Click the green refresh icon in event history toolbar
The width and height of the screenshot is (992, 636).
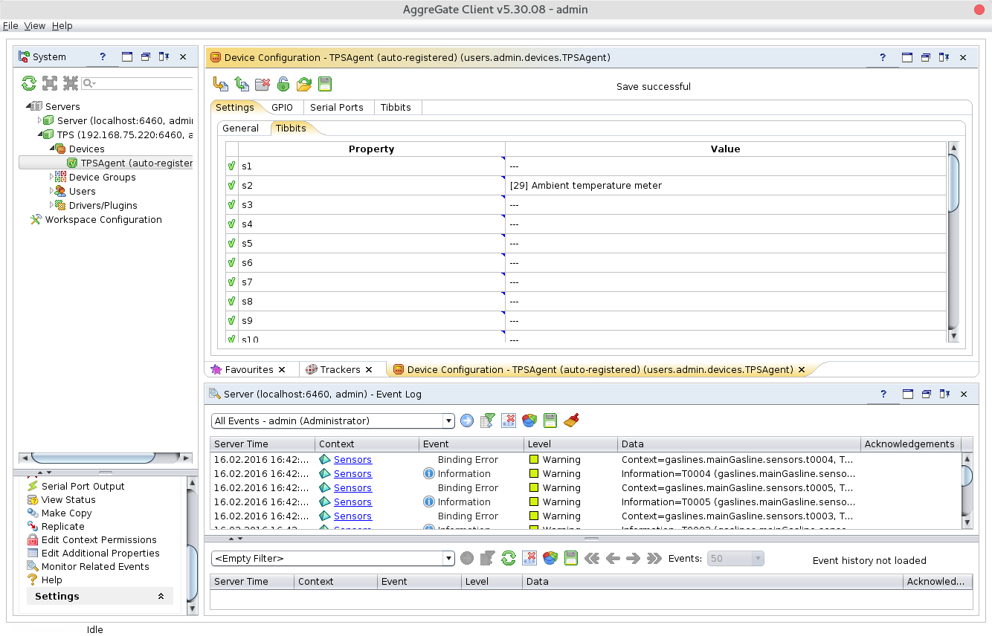(x=509, y=559)
